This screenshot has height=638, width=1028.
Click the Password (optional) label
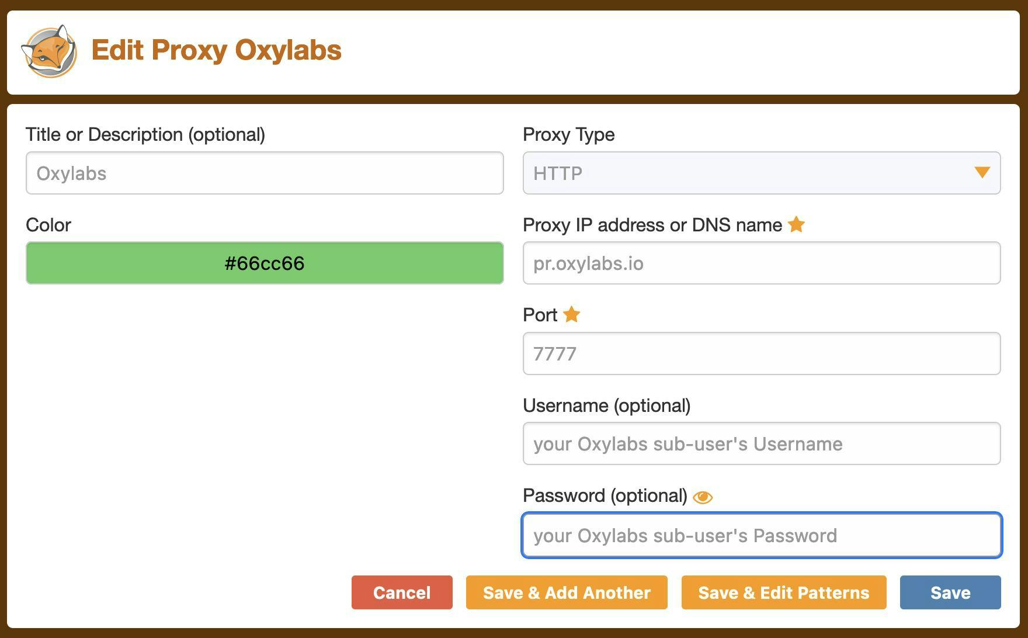pyautogui.click(x=605, y=495)
